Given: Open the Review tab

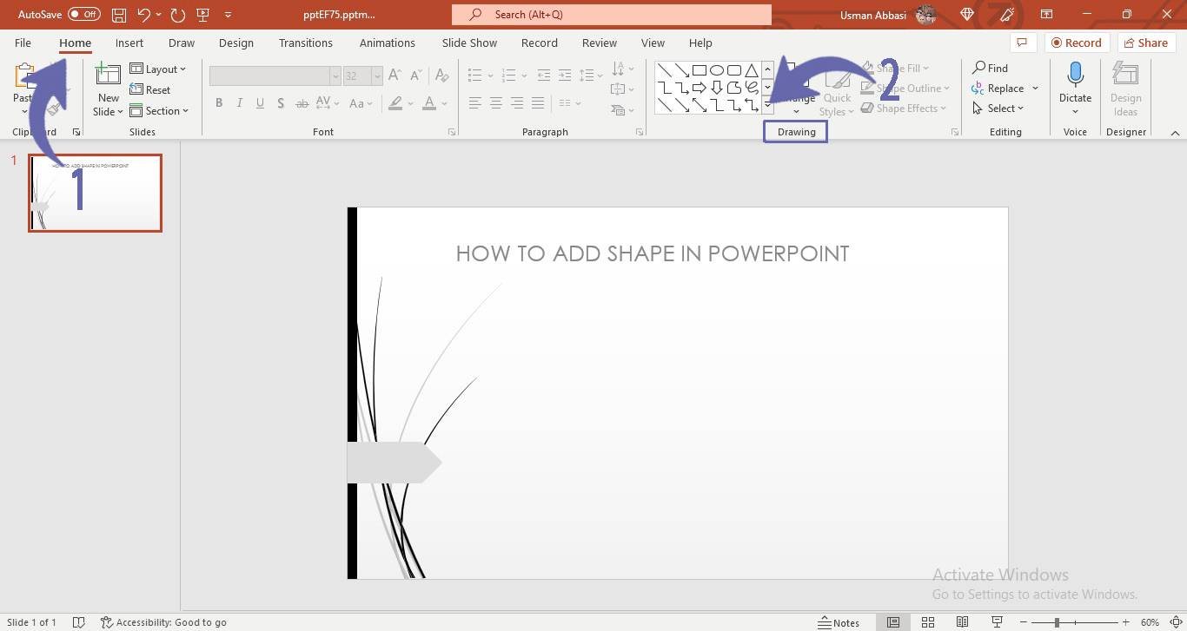Looking at the screenshot, I should click(x=600, y=43).
